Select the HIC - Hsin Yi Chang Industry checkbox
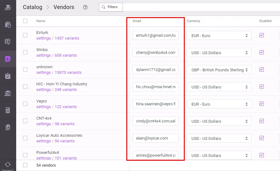280x171 pixels. [x=25, y=87]
